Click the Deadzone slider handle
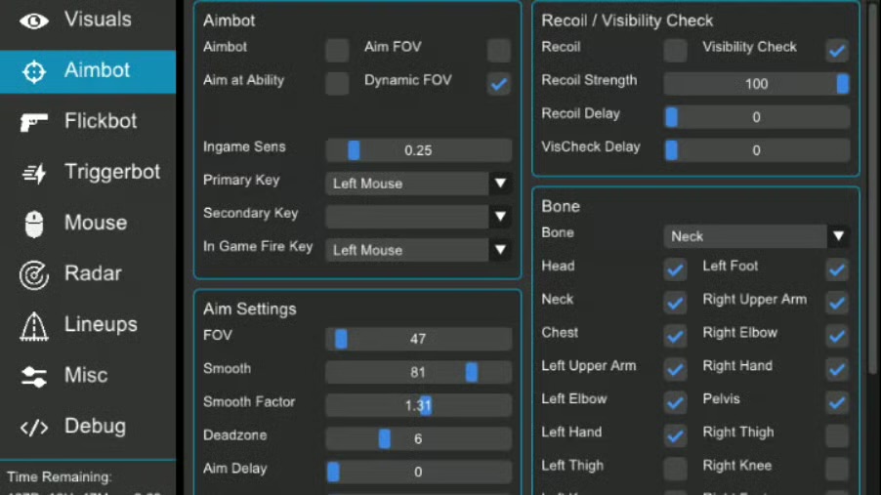This screenshot has height=495, width=881. (x=384, y=438)
